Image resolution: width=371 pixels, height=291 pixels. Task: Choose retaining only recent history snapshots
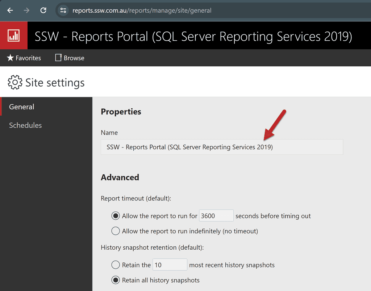tap(115, 265)
